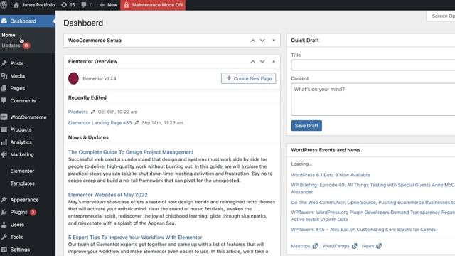Image resolution: width=455 pixels, height=256 pixels.
Task: Click Create New Page button
Action: (248, 78)
